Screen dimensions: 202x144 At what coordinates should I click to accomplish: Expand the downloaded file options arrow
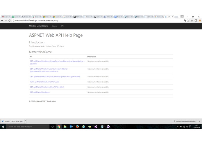(25, 121)
